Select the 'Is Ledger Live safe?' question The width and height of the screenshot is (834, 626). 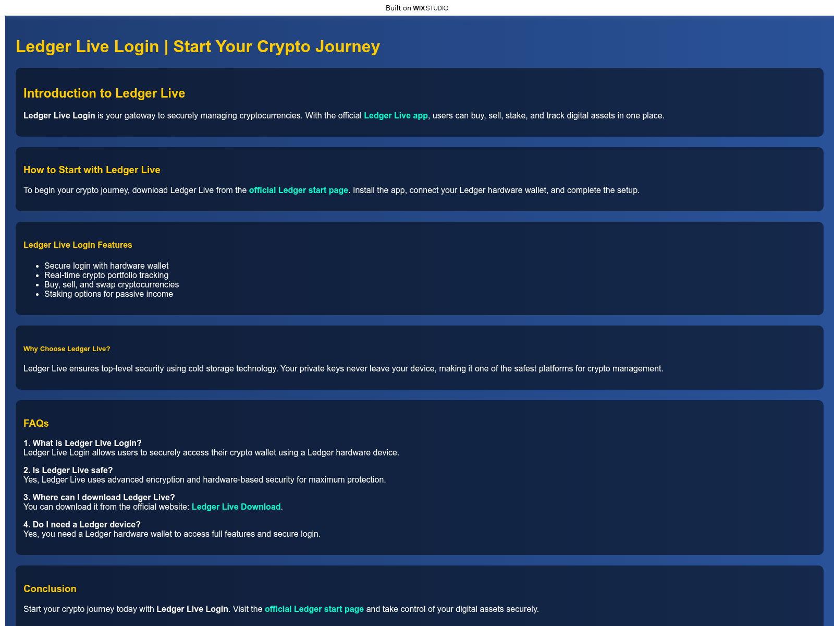[68, 471]
